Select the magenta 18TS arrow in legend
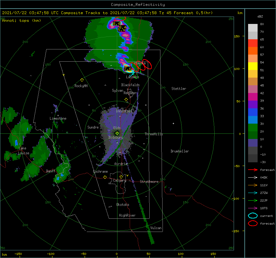 point(253,208)
